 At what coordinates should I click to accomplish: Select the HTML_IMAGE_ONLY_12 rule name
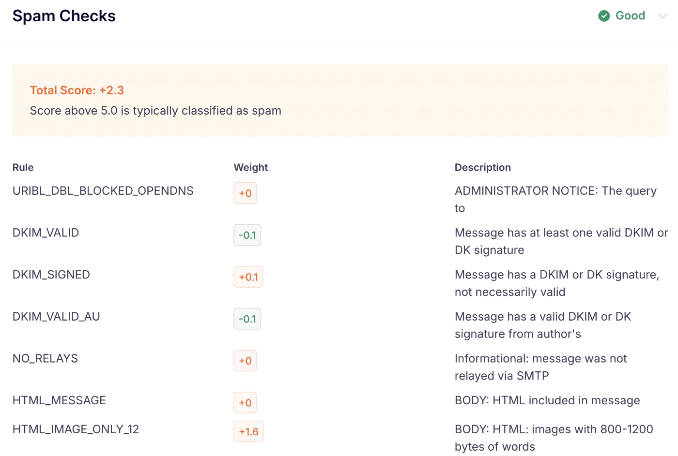click(x=76, y=429)
